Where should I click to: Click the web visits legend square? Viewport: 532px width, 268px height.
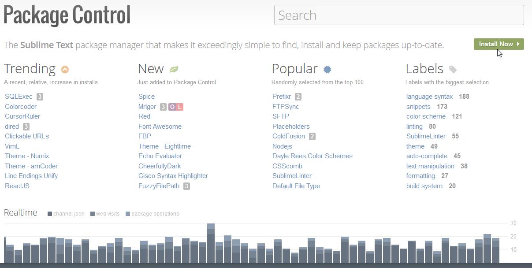pos(93,214)
